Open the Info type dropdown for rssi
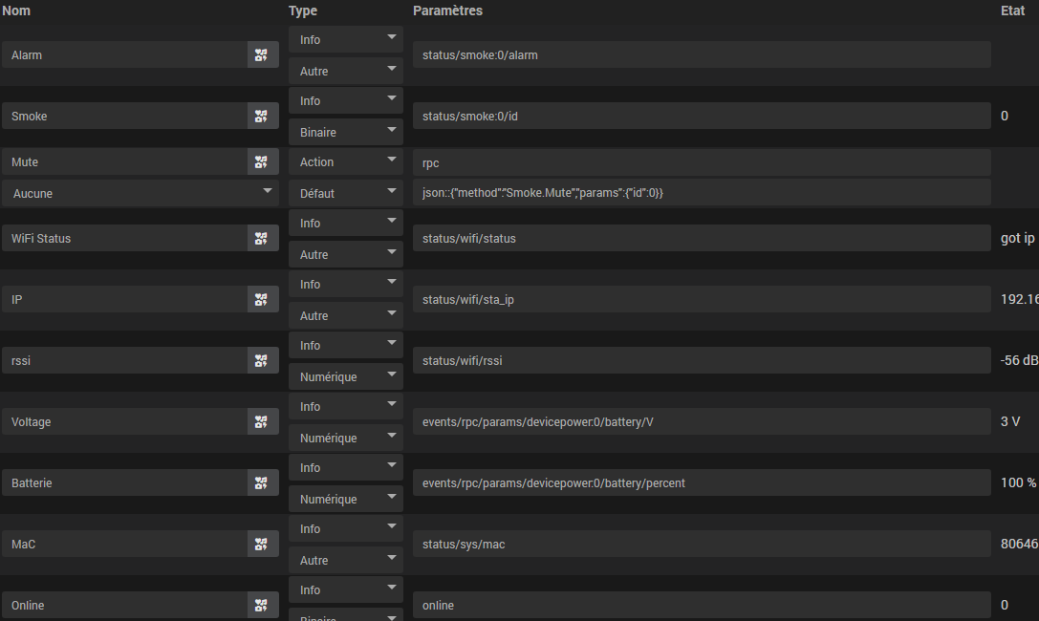The height and width of the screenshot is (621, 1039). coord(346,345)
